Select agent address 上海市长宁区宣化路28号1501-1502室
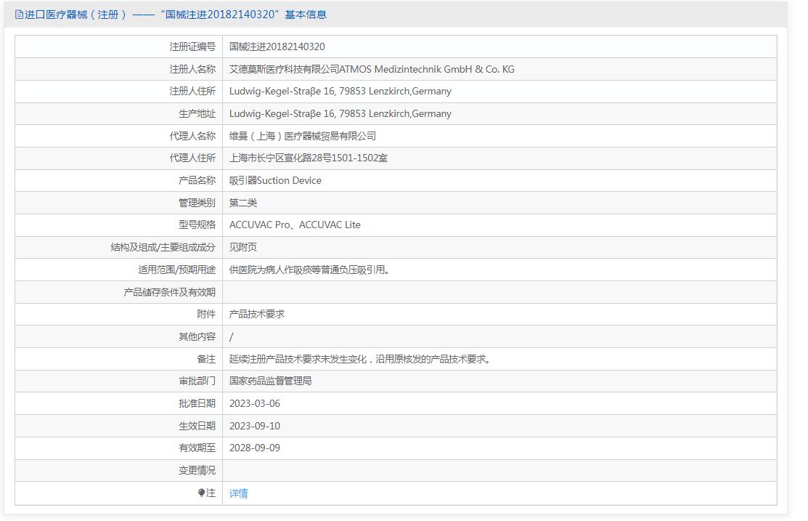808x521 pixels. [x=308, y=158]
